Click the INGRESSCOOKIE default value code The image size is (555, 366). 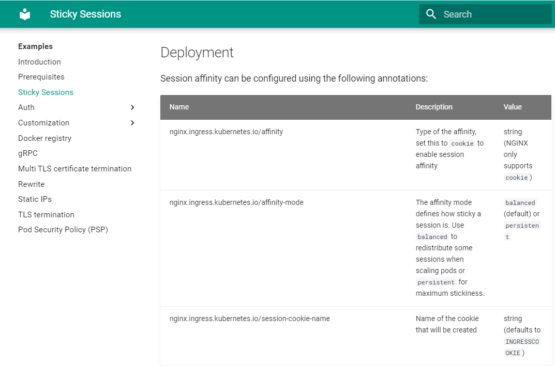point(522,347)
